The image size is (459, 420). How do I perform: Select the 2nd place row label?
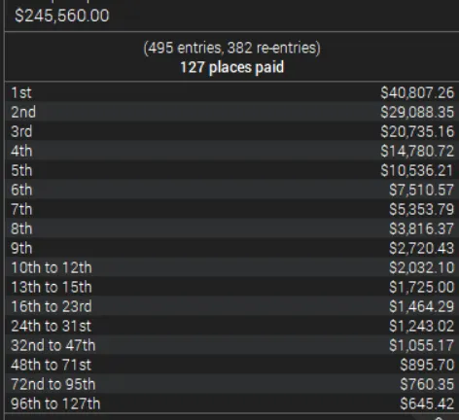tap(23, 112)
